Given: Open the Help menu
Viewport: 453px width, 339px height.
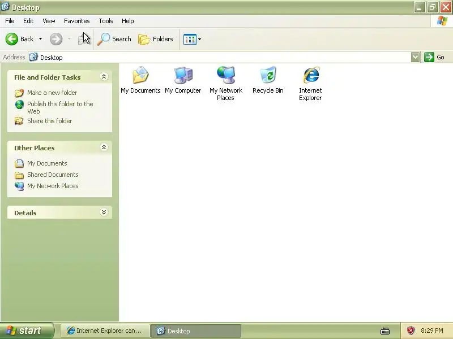Looking at the screenshot, I should pyautogui.click(x=128, y=21).
